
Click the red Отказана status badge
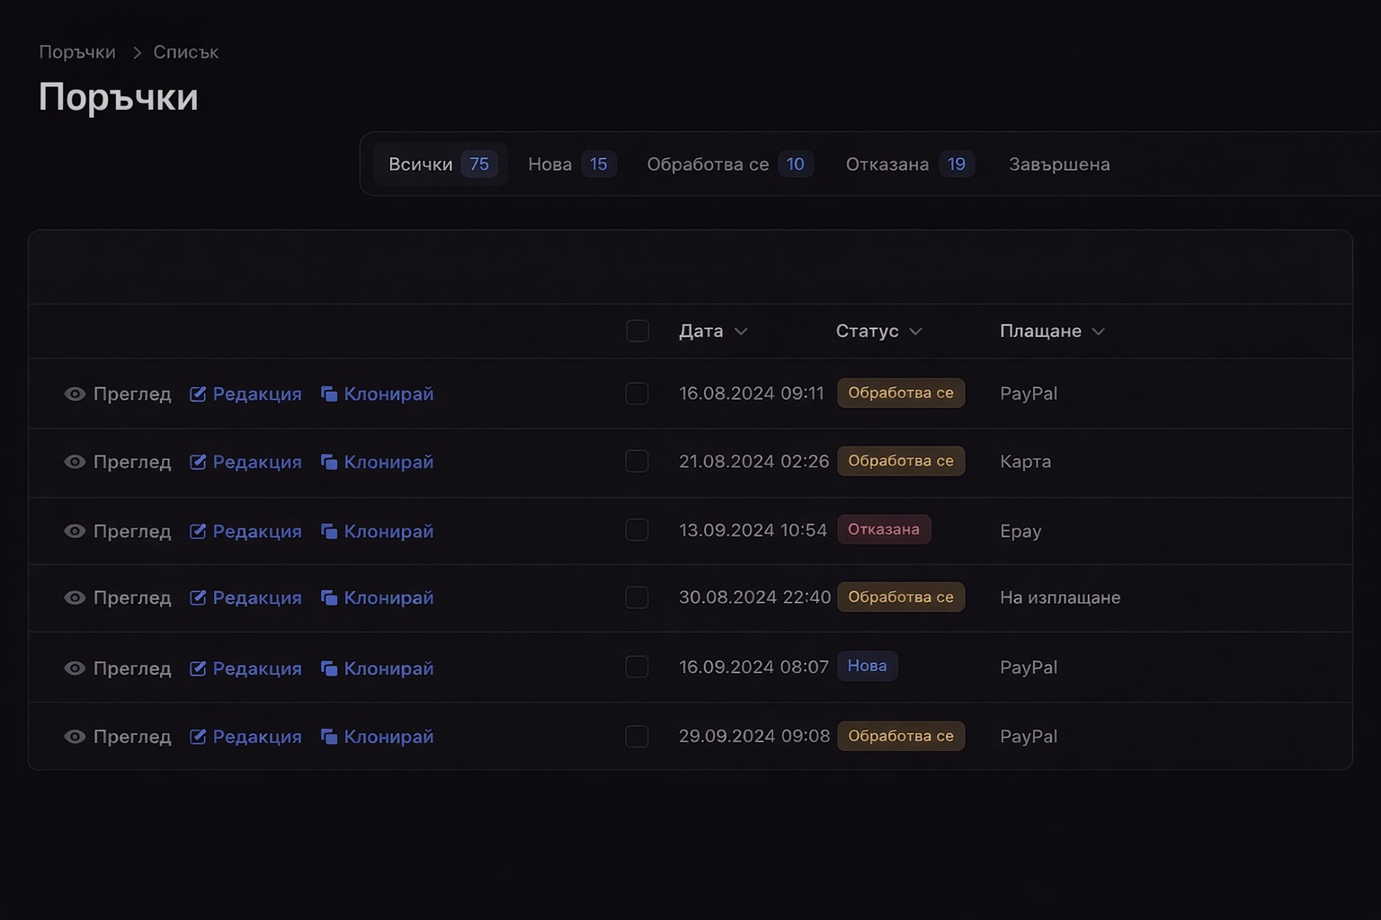pyautogui.click(x=884, y=529)
